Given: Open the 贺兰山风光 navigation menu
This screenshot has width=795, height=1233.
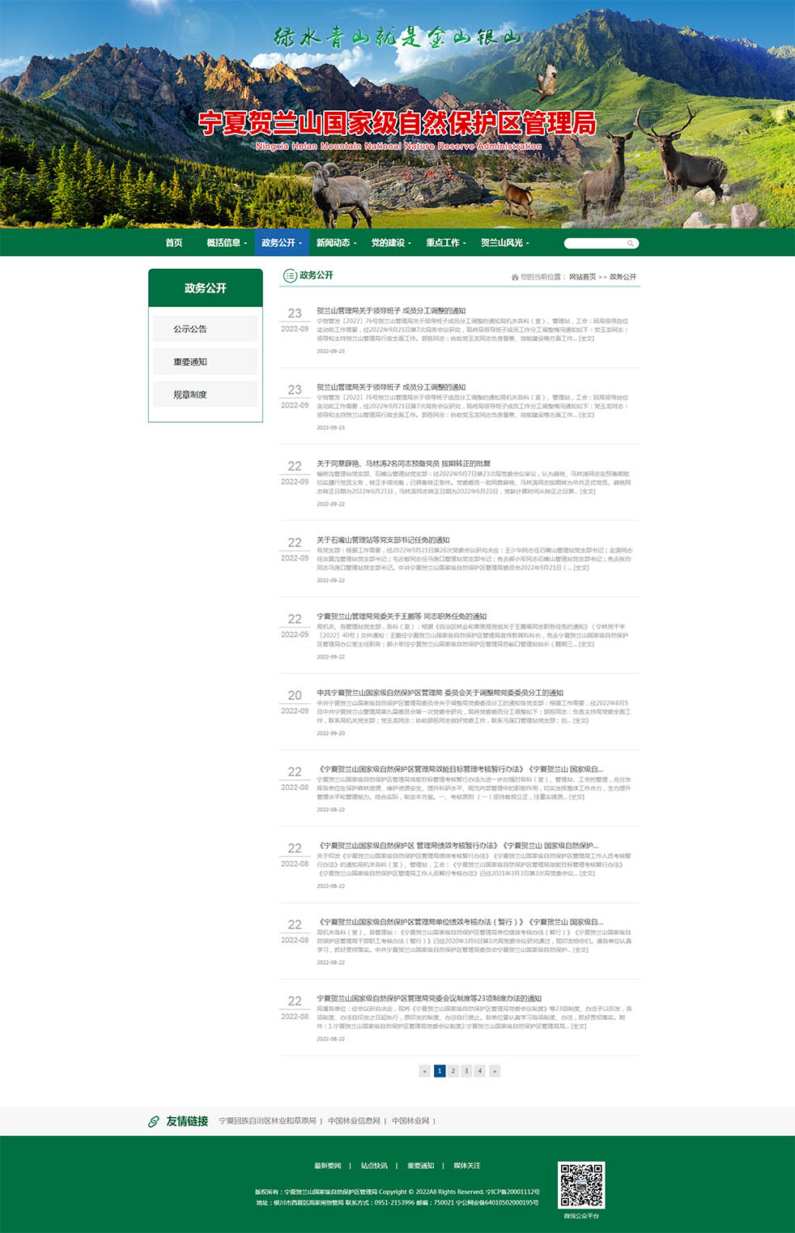Looking at the screenshot, I should point(504,243).
